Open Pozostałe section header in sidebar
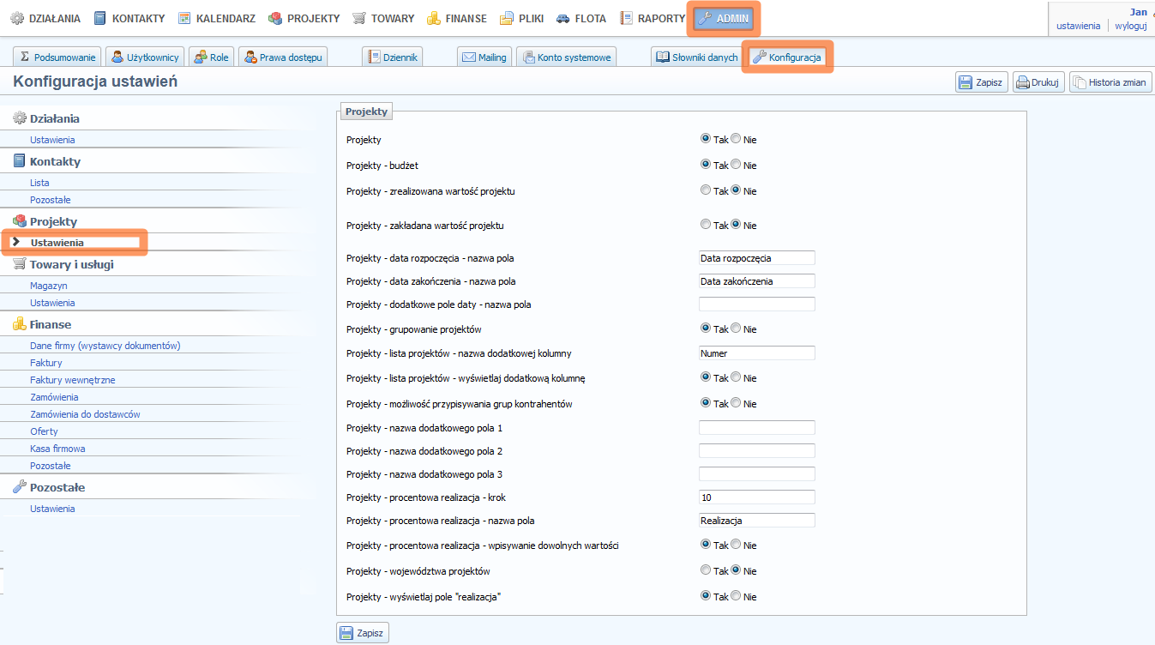 tap(57, 487)
